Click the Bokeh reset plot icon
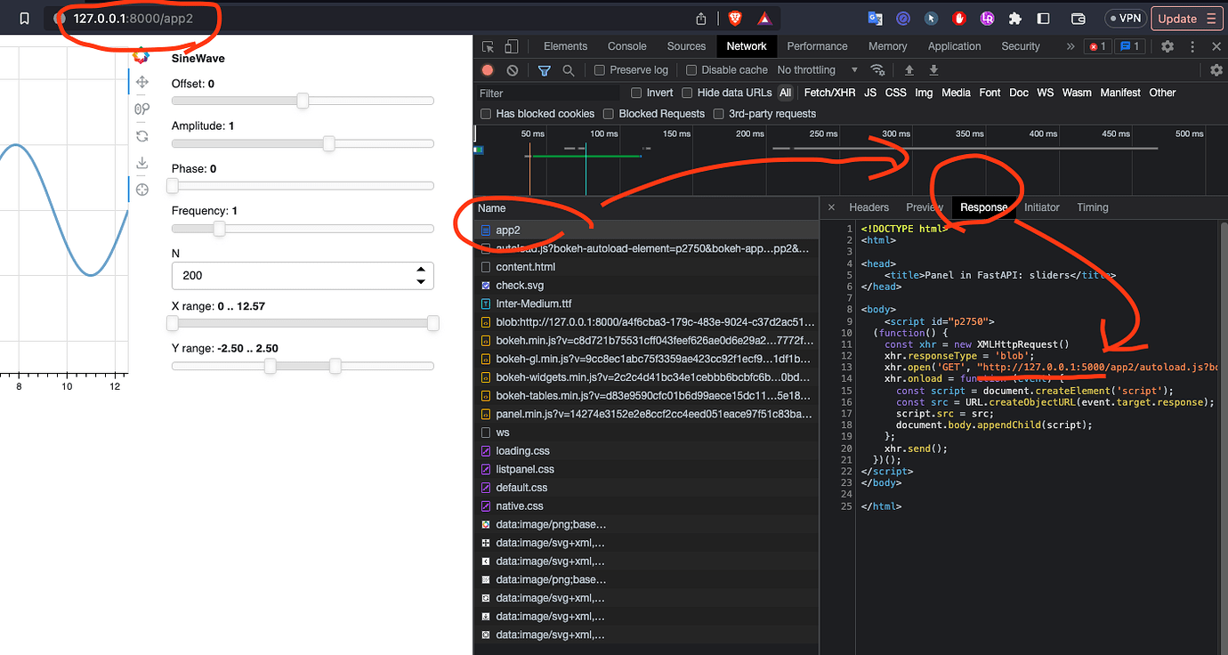This screenshot has height=655, width=1228. [142, 135]
